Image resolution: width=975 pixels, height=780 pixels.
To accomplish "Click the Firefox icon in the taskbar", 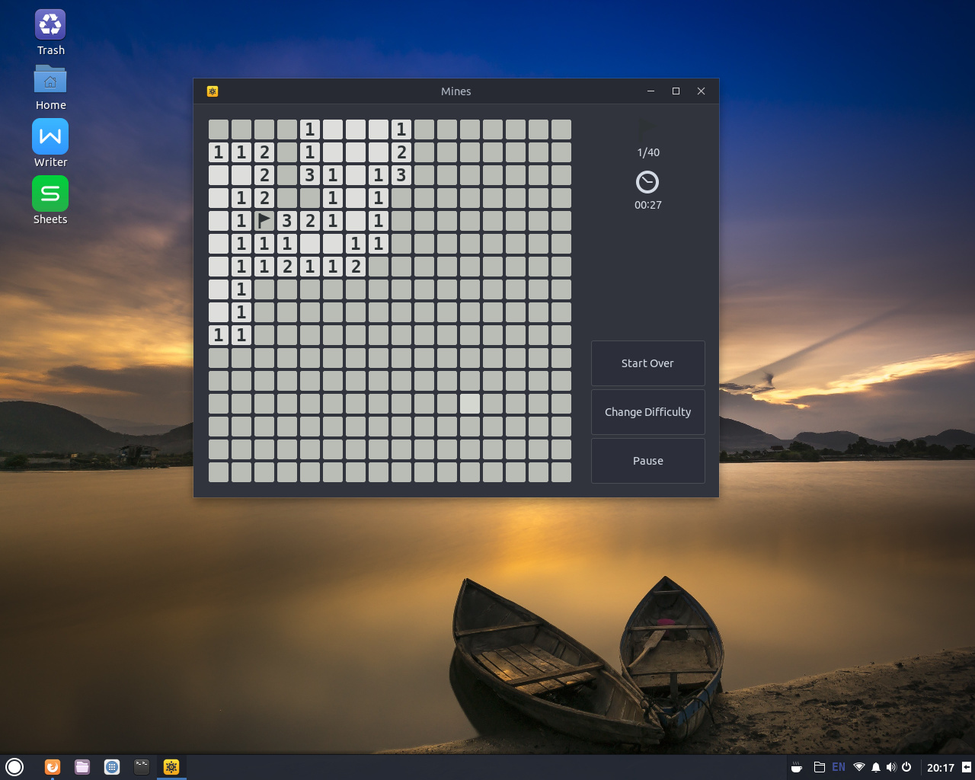I will (53, 767).
